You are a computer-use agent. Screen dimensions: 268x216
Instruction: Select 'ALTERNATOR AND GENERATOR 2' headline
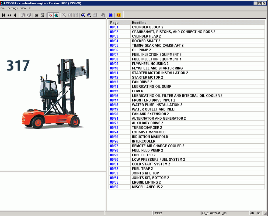(159, 119)
